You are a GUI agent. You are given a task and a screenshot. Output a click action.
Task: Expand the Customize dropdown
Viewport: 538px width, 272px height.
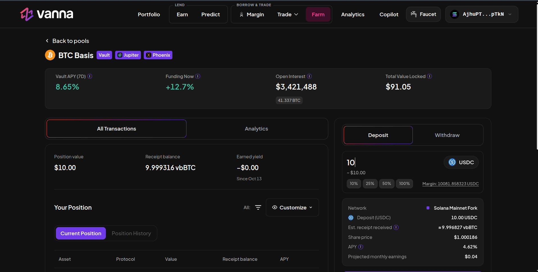292,207
